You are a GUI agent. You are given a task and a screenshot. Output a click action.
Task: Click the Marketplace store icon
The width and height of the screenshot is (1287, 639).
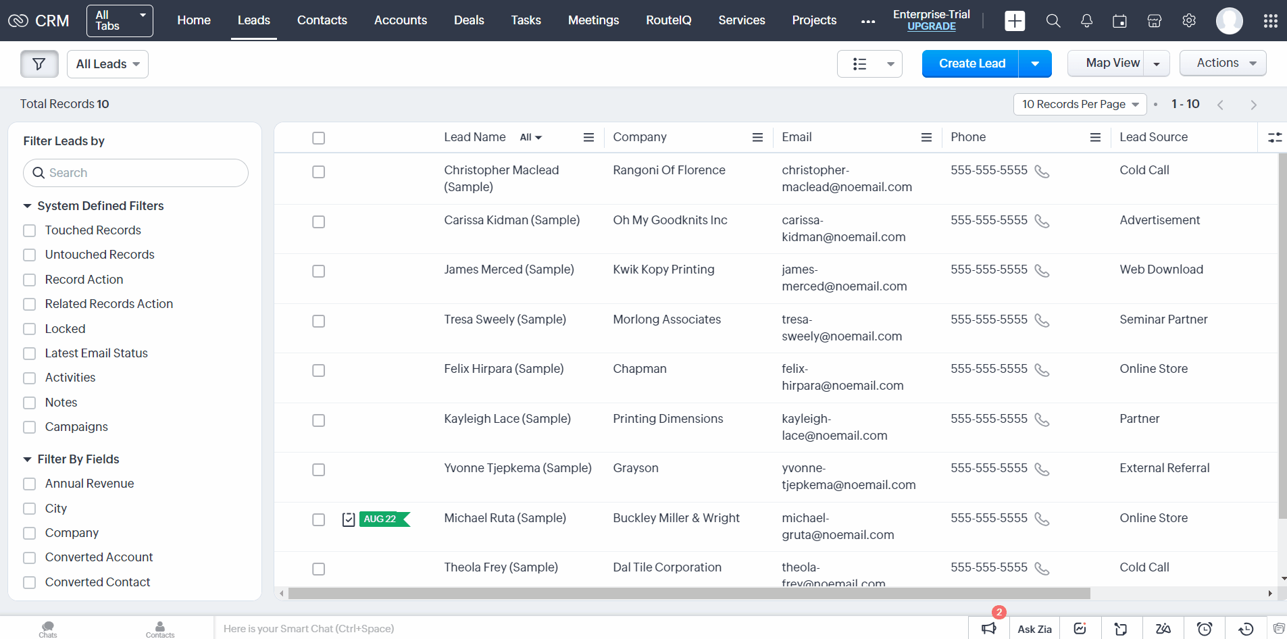(x=1154, y=21)
